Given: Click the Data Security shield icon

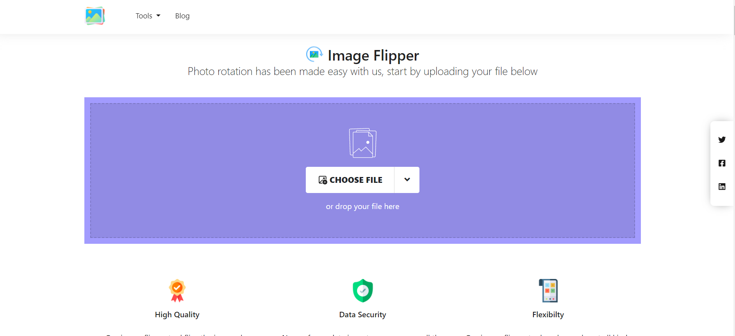Looking at the screenshot, I should point(362,291).
